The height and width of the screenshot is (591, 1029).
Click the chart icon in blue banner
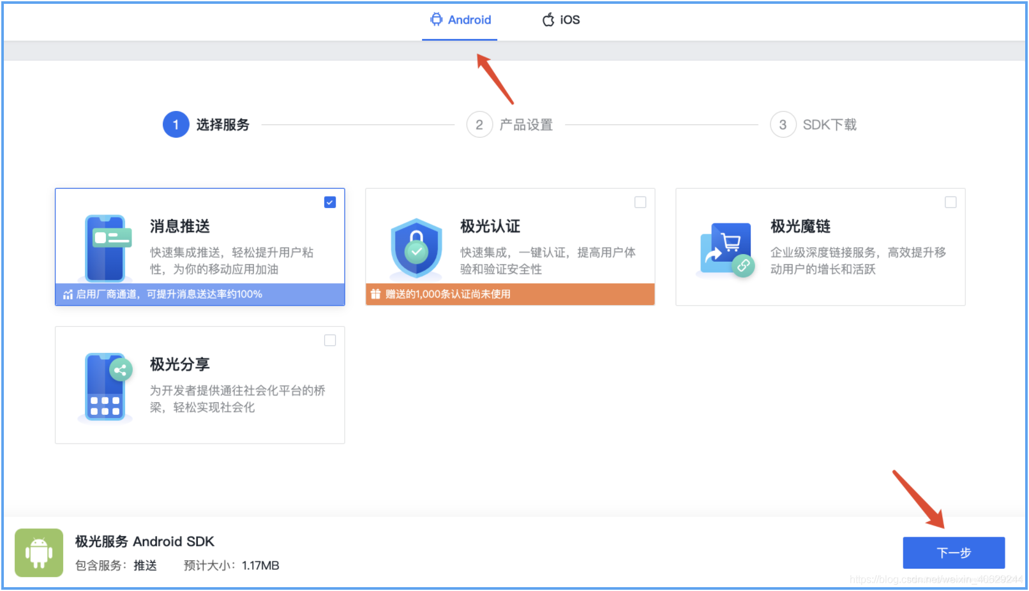coord(68,294)
